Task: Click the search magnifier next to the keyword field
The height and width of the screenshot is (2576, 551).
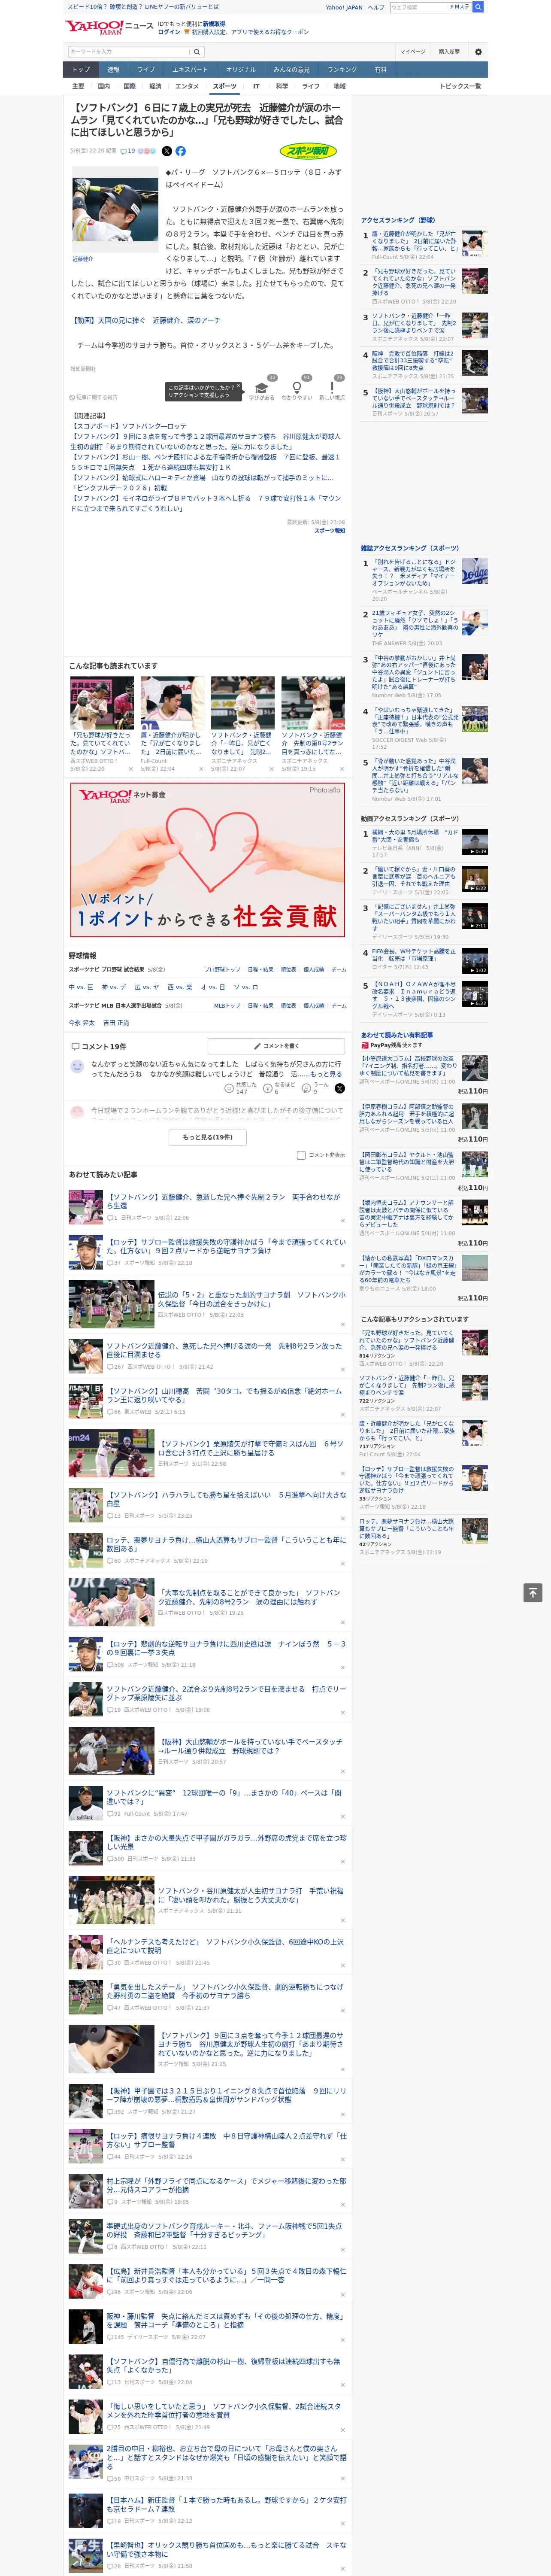Action: point(197,51)
